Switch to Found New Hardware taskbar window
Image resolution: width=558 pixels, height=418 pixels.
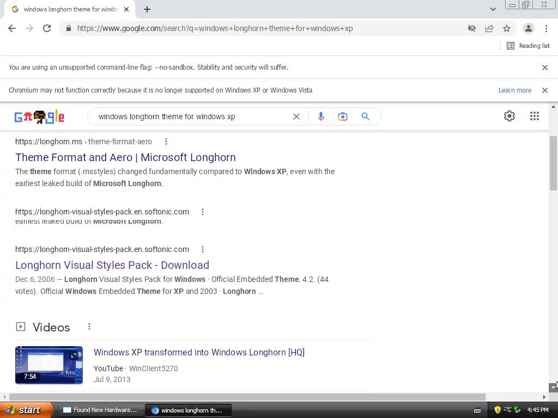coord(101,410)
